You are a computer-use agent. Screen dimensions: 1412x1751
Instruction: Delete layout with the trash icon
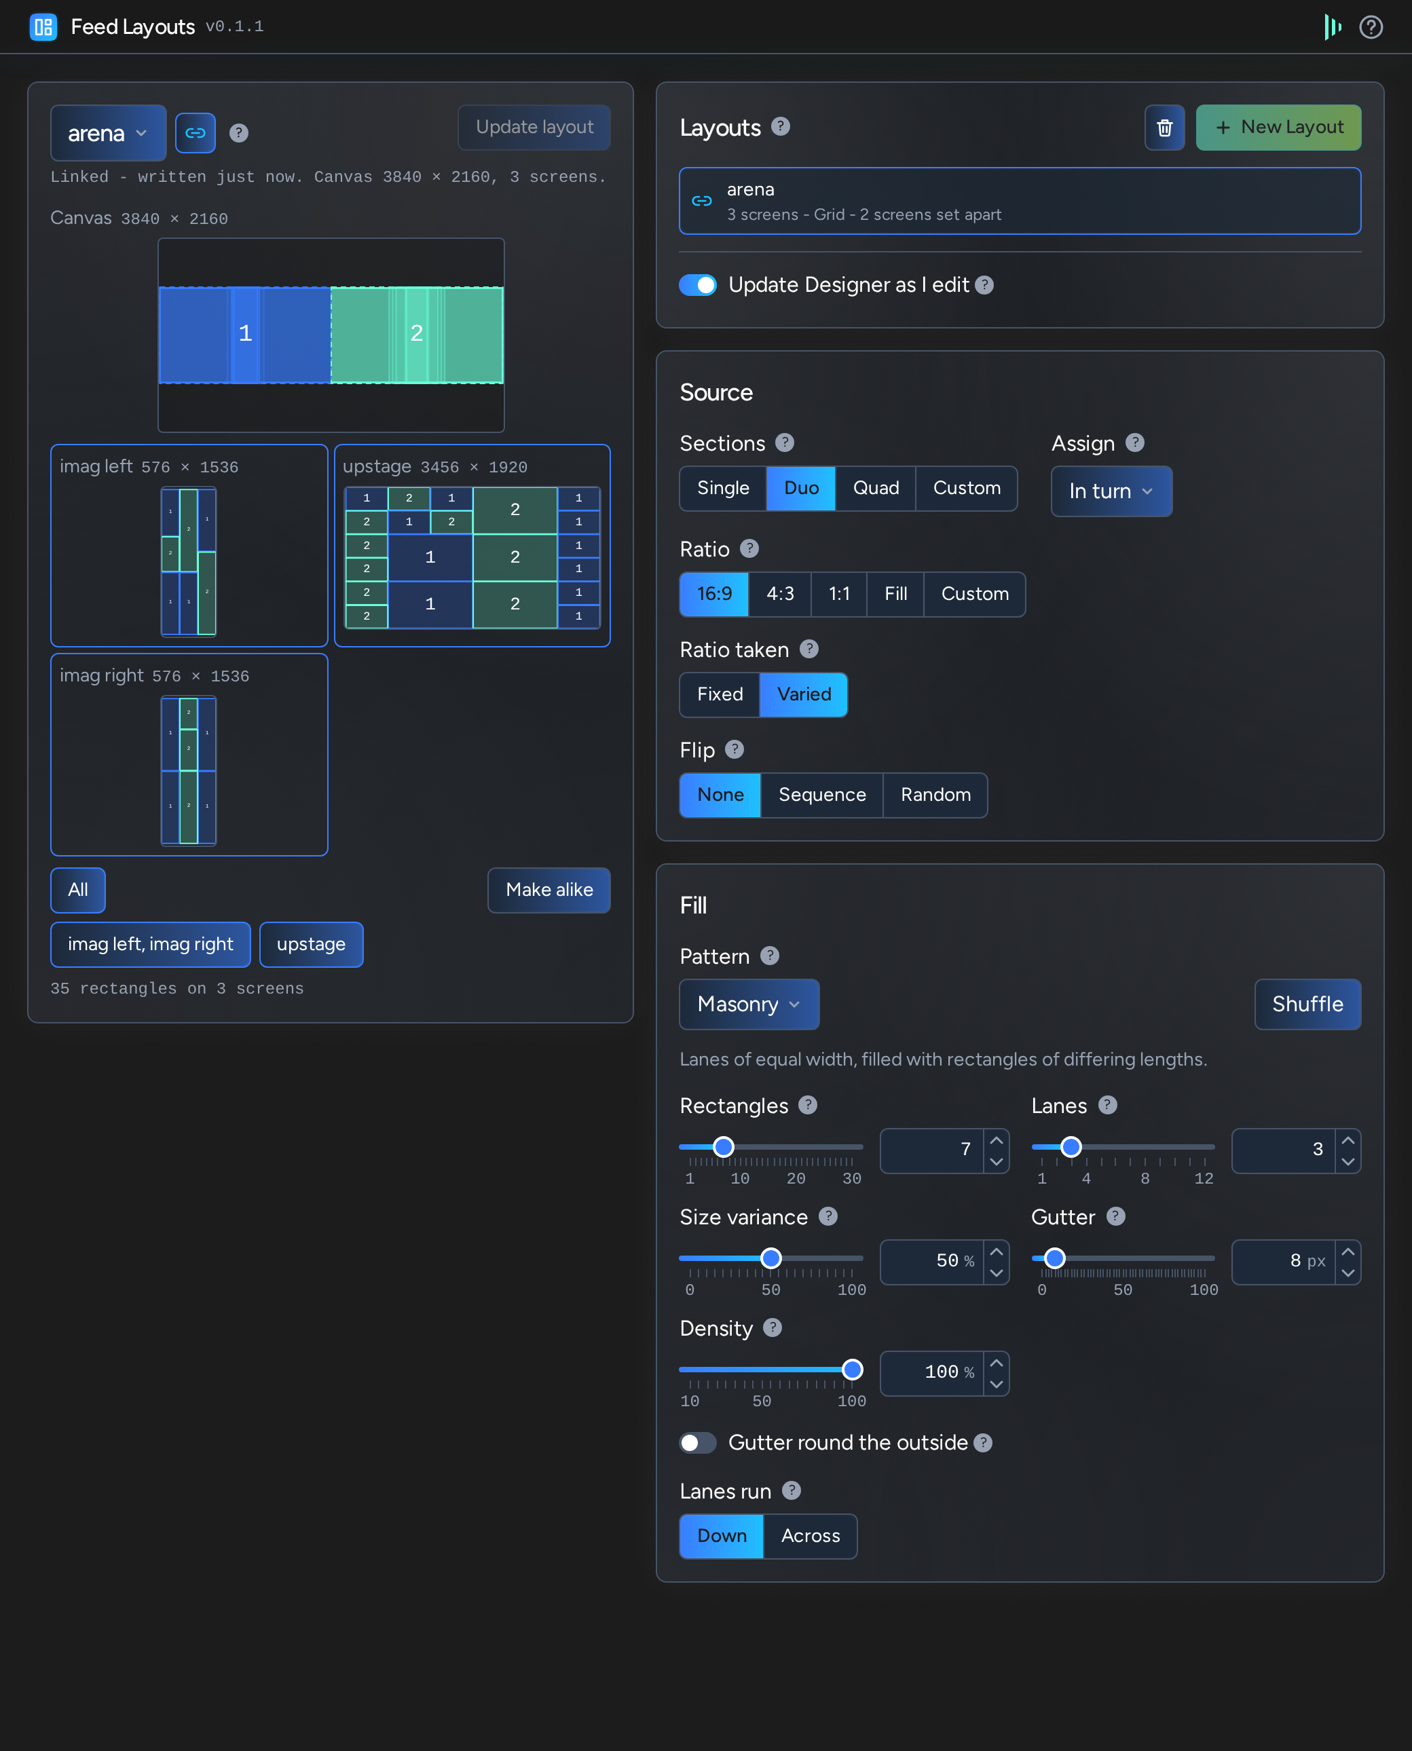click(x=1165, y=128)
